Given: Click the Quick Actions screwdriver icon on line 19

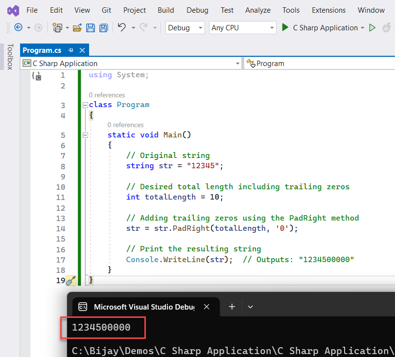Looking at the screenshot, I should pyautogui.click(x=71, y=280).
